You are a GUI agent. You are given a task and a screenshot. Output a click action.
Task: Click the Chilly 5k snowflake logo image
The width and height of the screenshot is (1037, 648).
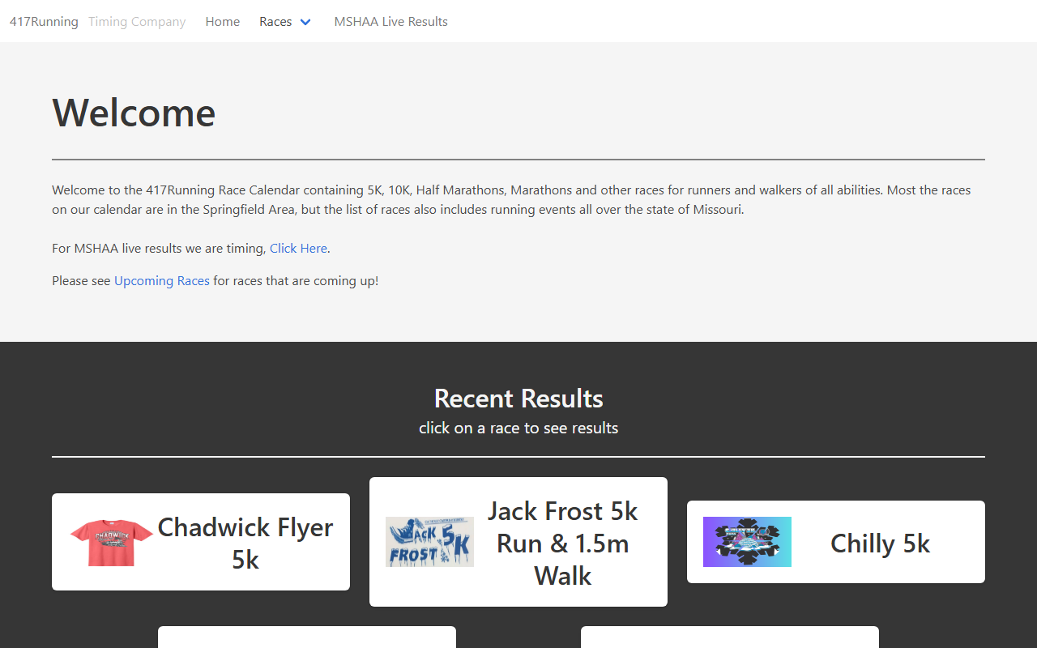pyautogui.click(x=747, y=542)
